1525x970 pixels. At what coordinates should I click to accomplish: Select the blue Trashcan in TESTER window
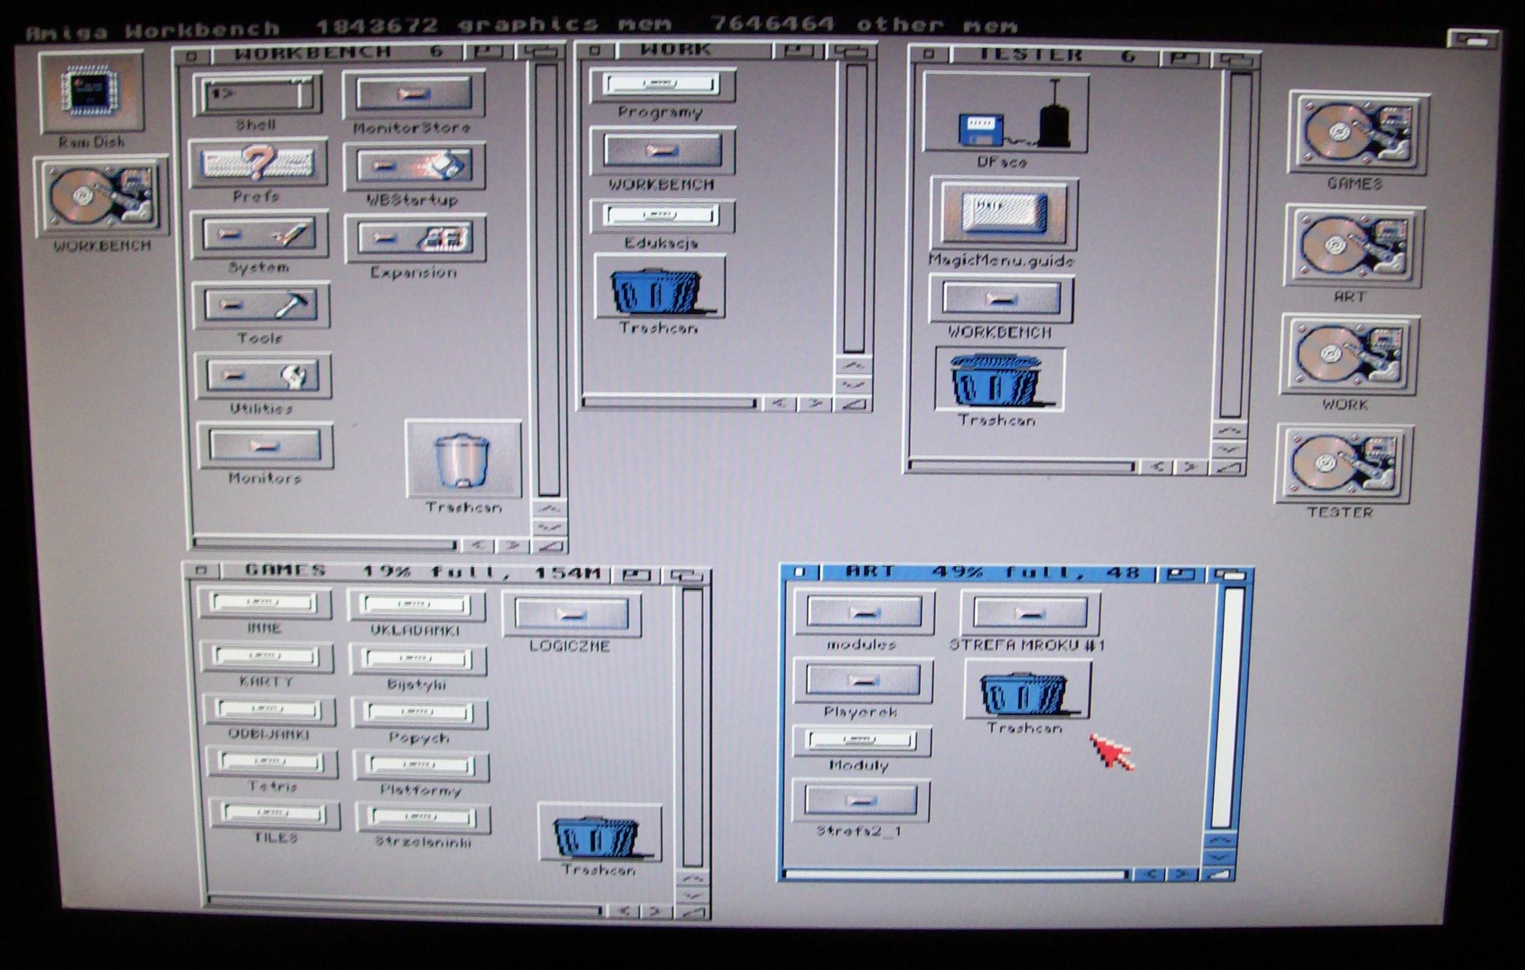click(999, 379)
